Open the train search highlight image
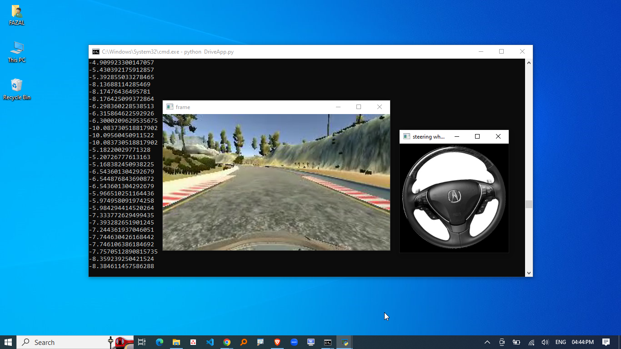This screenshot has height=349, width=621. [120, 342]
